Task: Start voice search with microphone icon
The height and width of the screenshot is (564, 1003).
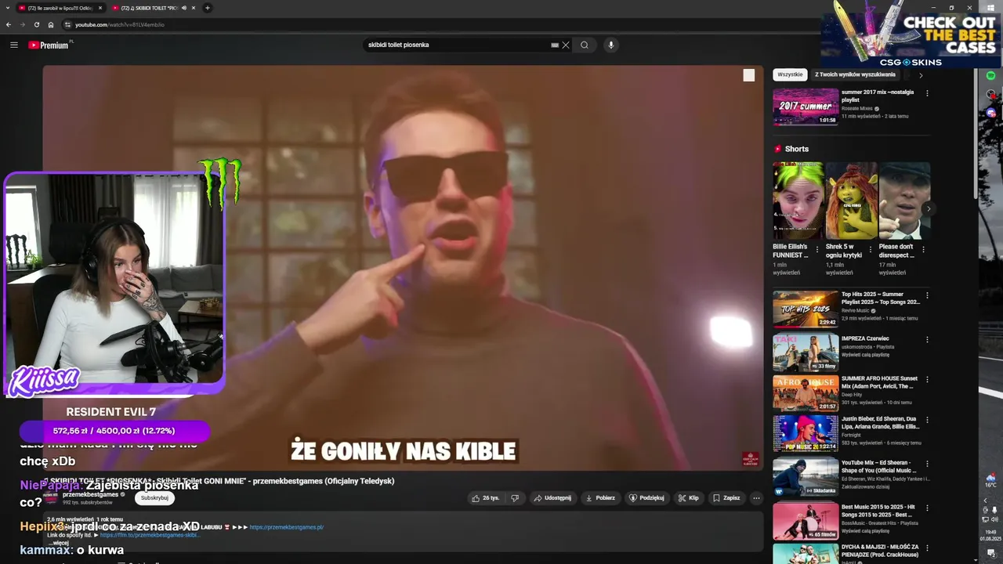Action: click(611, 45)
